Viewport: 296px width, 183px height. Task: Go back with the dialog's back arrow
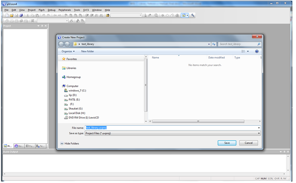[x=61, y=44]
